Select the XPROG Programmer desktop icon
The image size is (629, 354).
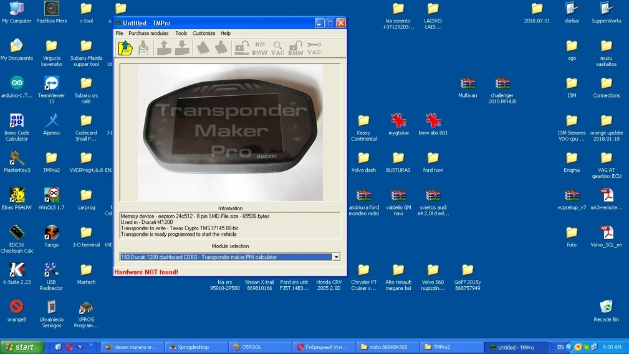coord(86,314)
